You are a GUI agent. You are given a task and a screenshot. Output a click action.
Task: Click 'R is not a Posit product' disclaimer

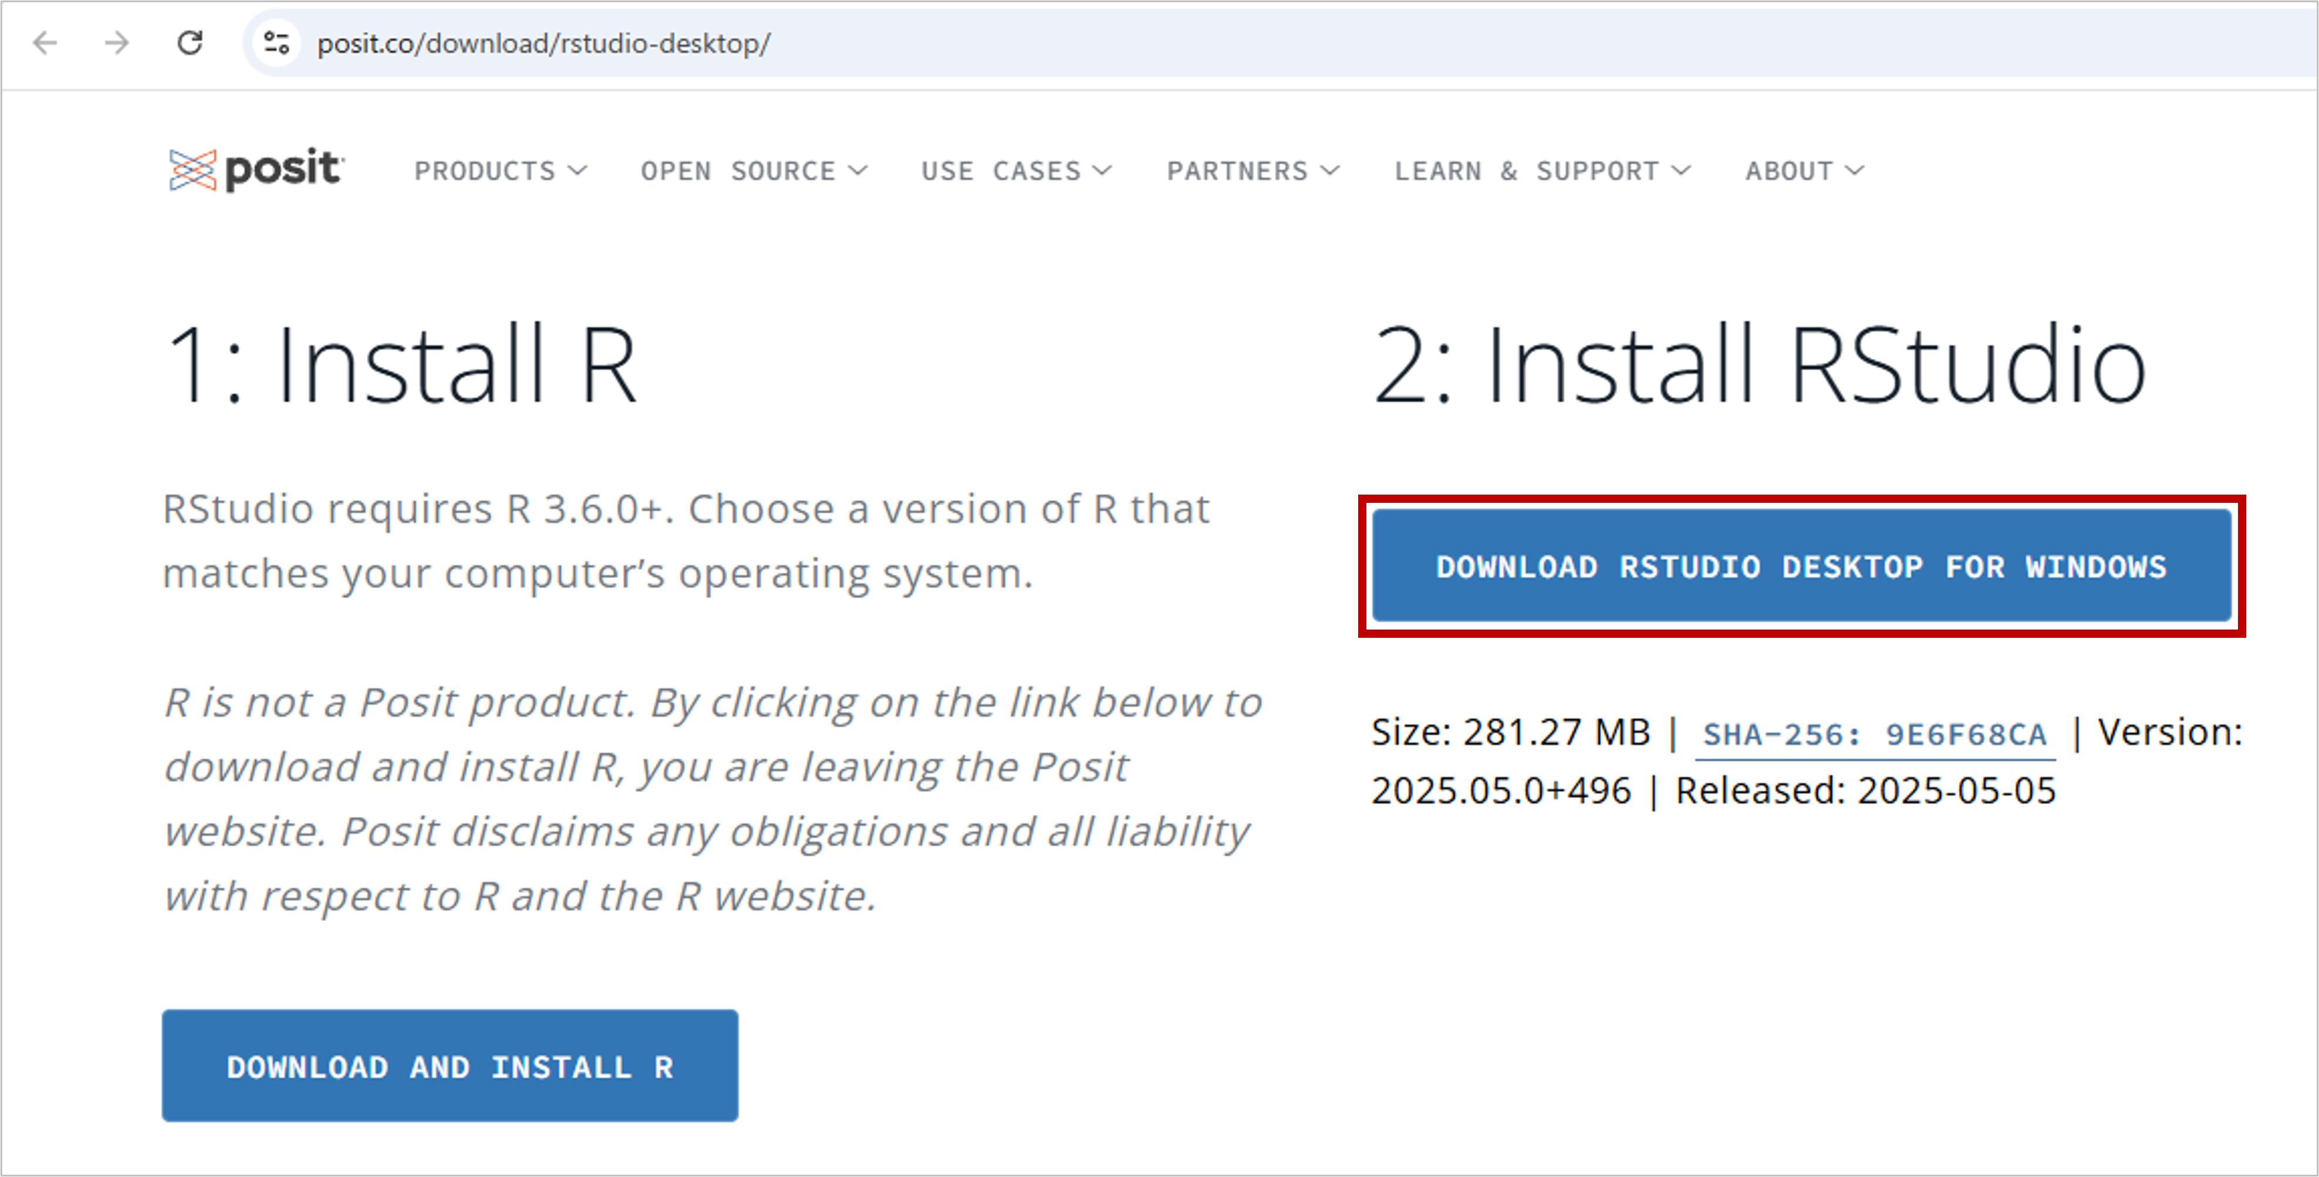713,799
